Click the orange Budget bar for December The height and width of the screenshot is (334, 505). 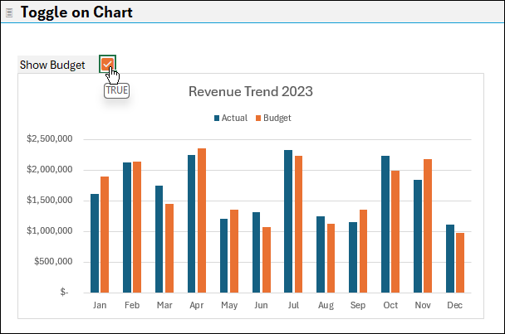coord(460,262)
